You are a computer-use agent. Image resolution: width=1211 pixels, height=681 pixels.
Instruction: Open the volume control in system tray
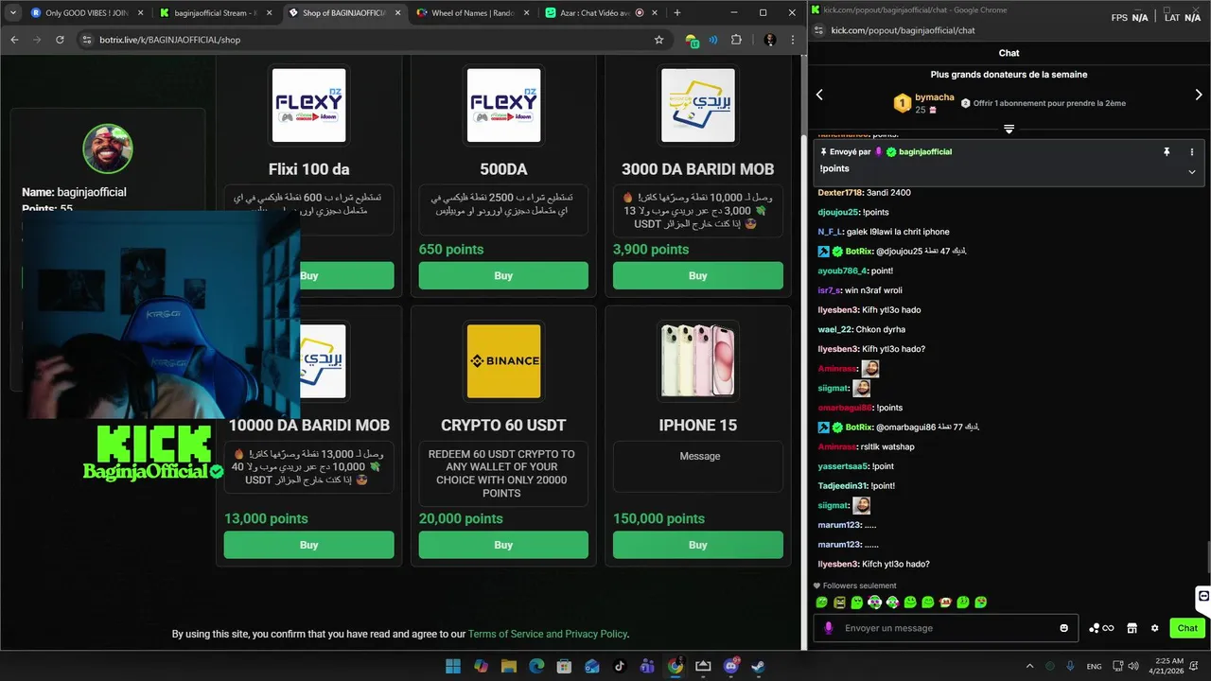pos(1132,666)
